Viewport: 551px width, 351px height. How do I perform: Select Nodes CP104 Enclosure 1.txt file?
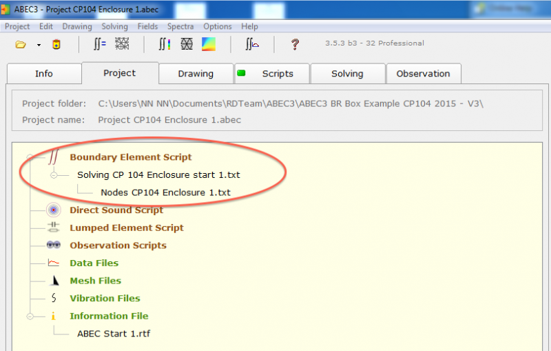(165, 192)
